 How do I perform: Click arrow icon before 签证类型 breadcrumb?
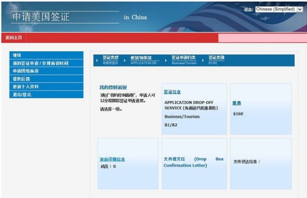pyautogui.click(x=97, y=61)
